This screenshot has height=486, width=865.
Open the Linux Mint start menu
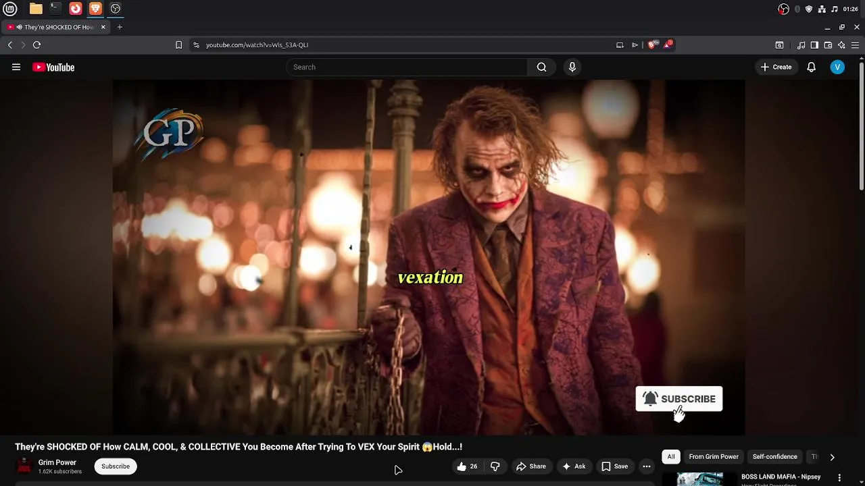(10, 9)
